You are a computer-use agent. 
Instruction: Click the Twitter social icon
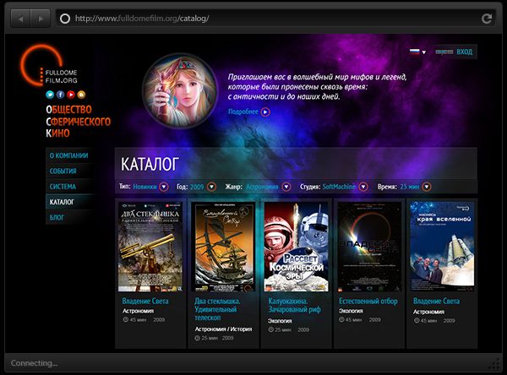pyautogui.click(x=51, y=95)
